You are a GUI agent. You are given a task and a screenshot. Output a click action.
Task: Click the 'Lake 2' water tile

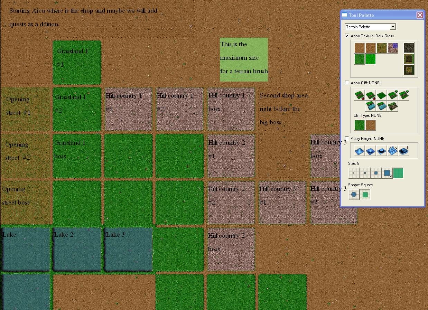point(77,249)
